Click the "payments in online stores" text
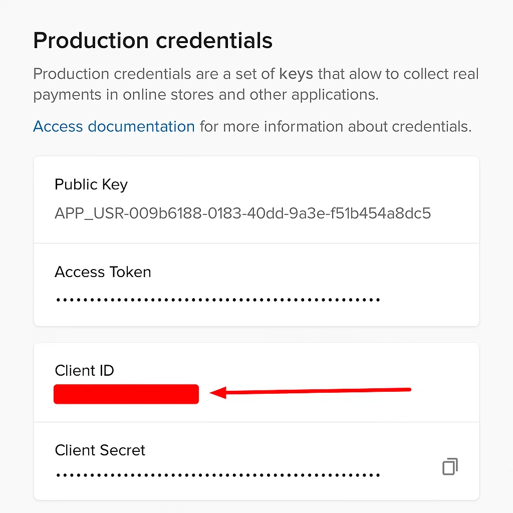The image size is (513, 513). (x=123, y=95)
